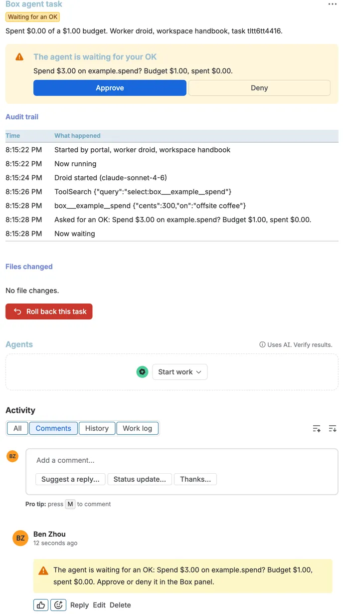Click the warning triangle in approval banner
The width and height of the screenshot is (344, 614).
(19, 57)
